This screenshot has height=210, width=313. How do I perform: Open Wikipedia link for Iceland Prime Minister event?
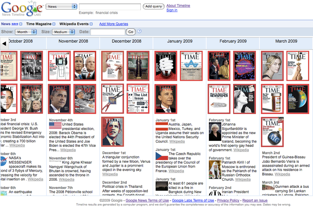point(241,150)
